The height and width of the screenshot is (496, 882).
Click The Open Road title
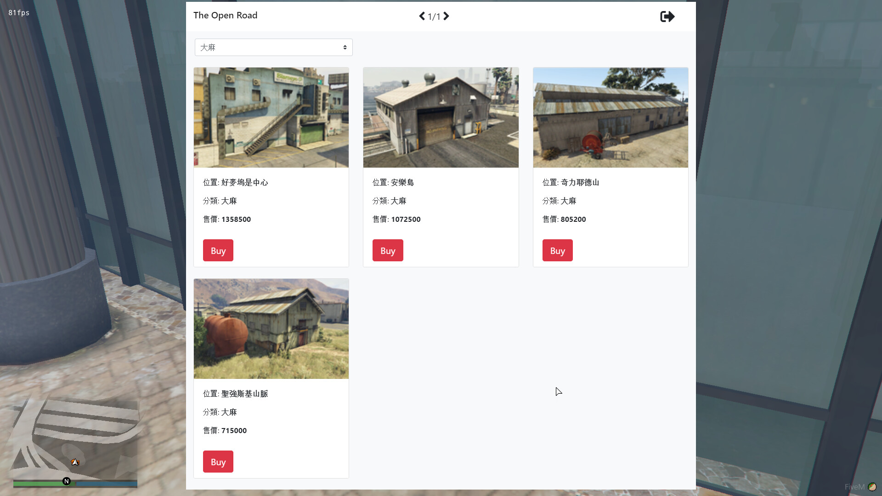click(225, 15)
